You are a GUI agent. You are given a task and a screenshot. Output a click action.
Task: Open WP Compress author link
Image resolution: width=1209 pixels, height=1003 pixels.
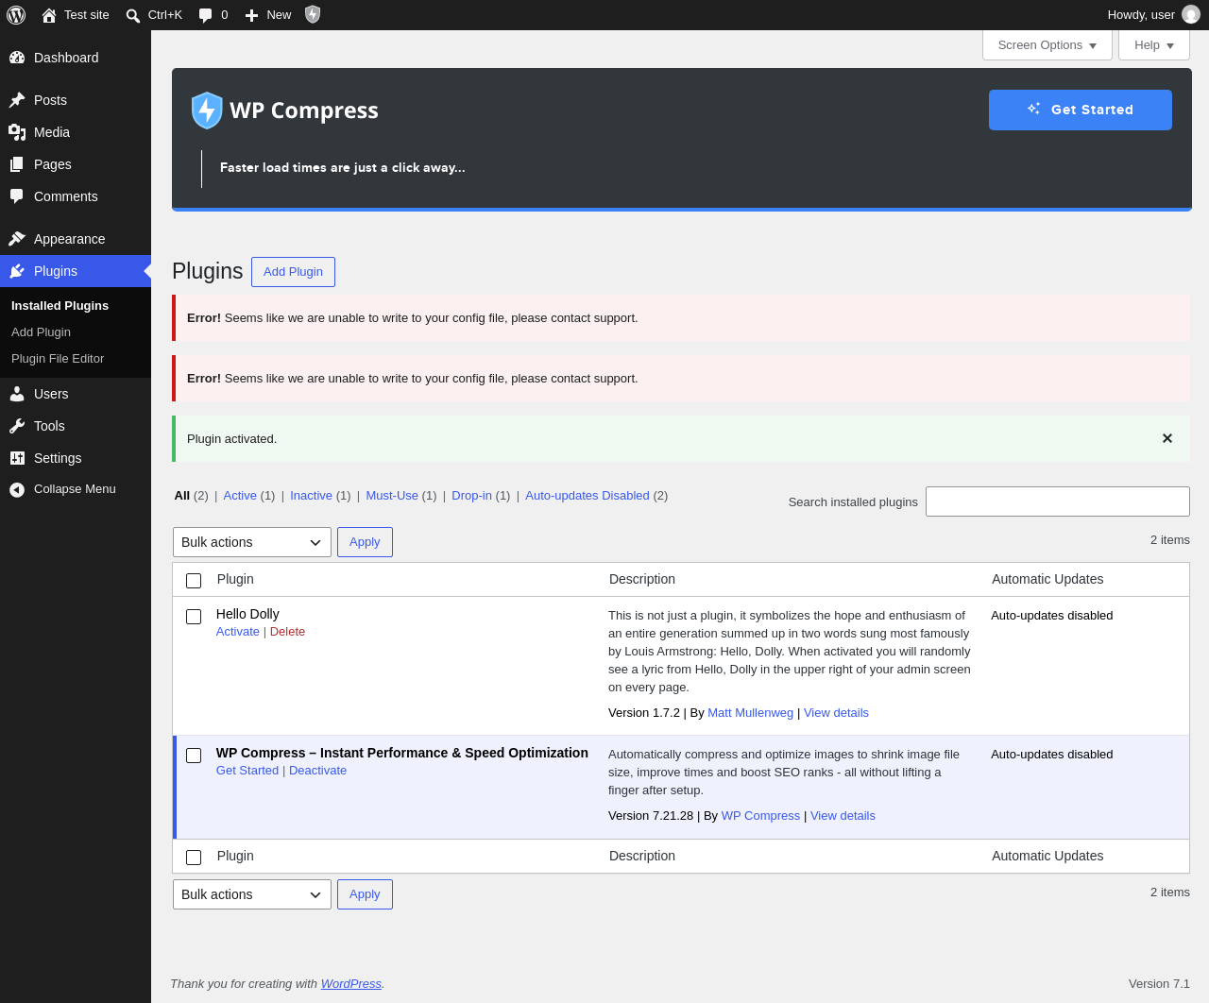coord(760,816)
